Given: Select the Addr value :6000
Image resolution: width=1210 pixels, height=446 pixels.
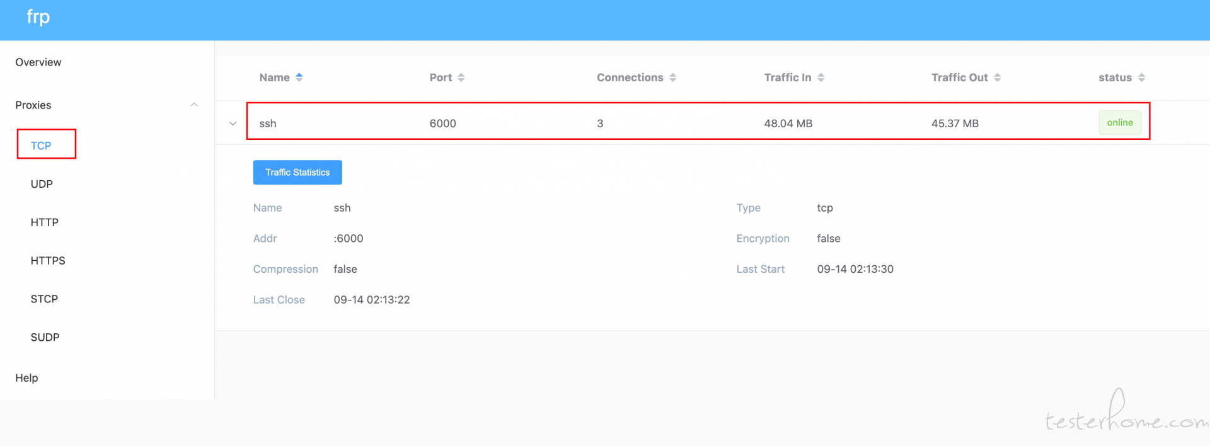Looking at the screenshot, I should [x=349, y=239].
